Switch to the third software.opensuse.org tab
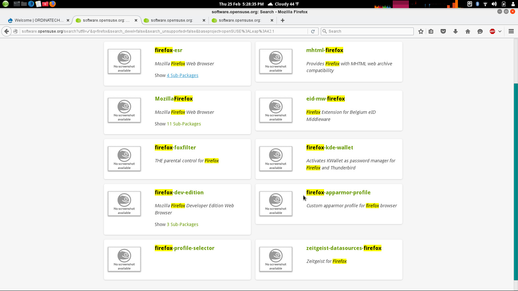The image size is (518, 291). pos(174,20)
